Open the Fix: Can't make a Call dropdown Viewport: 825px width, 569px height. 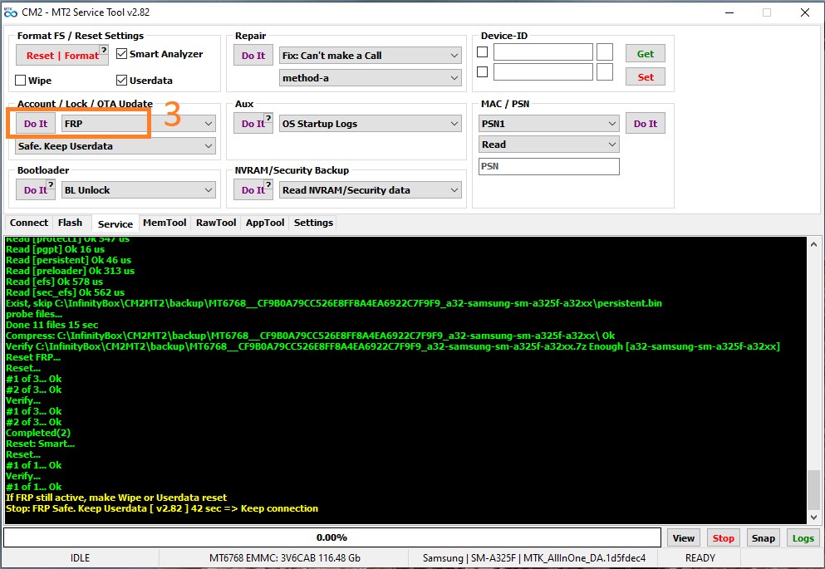tap(370, 56)
